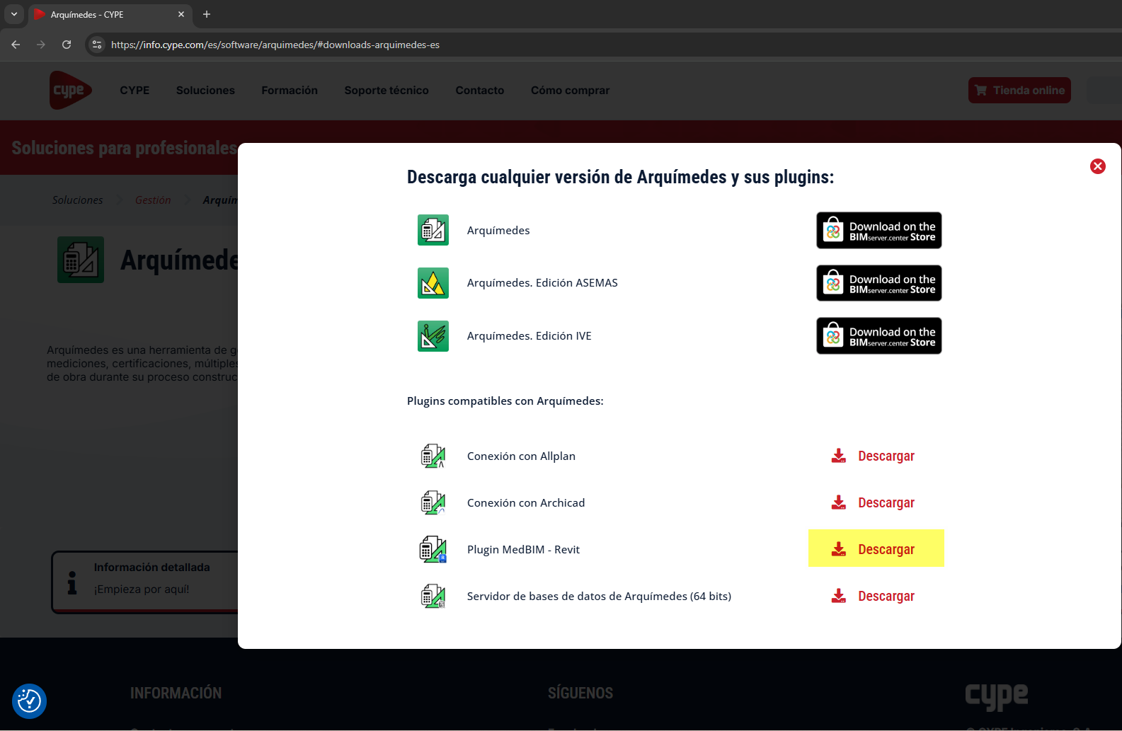The height and width of the screenshot is (731, 1122).
Task: Download the highlighted MedBIM Revit plugin
Action: [x=875, y=549]
